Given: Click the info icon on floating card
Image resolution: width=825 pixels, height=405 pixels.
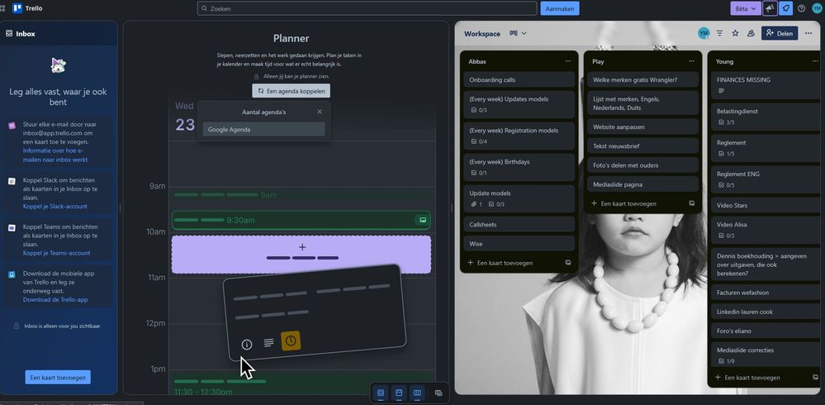Looking at the screenshot, I should (x=247, y=345).
